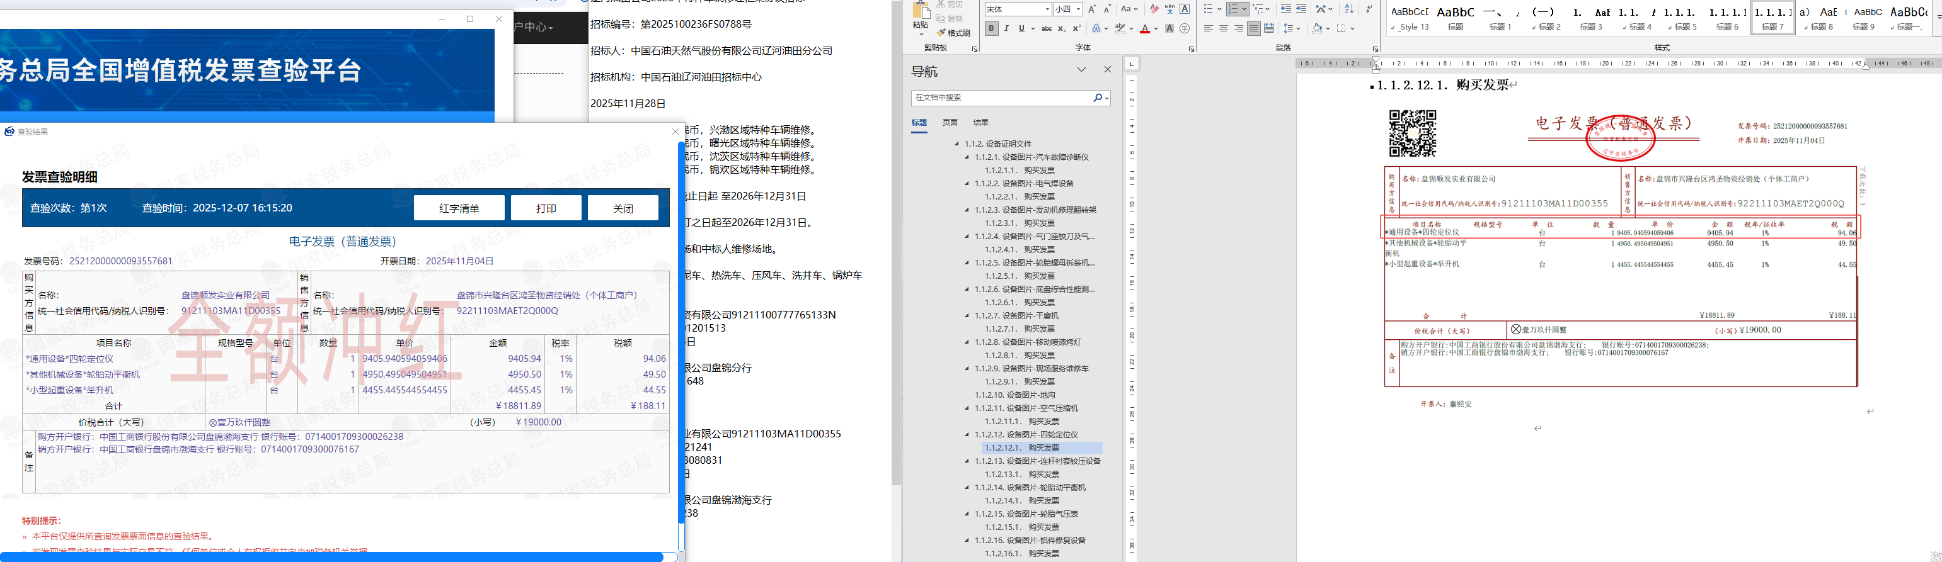Toggle Bold formatting in Word
This screenshot has width=1942, height=562.
(991, 28)
